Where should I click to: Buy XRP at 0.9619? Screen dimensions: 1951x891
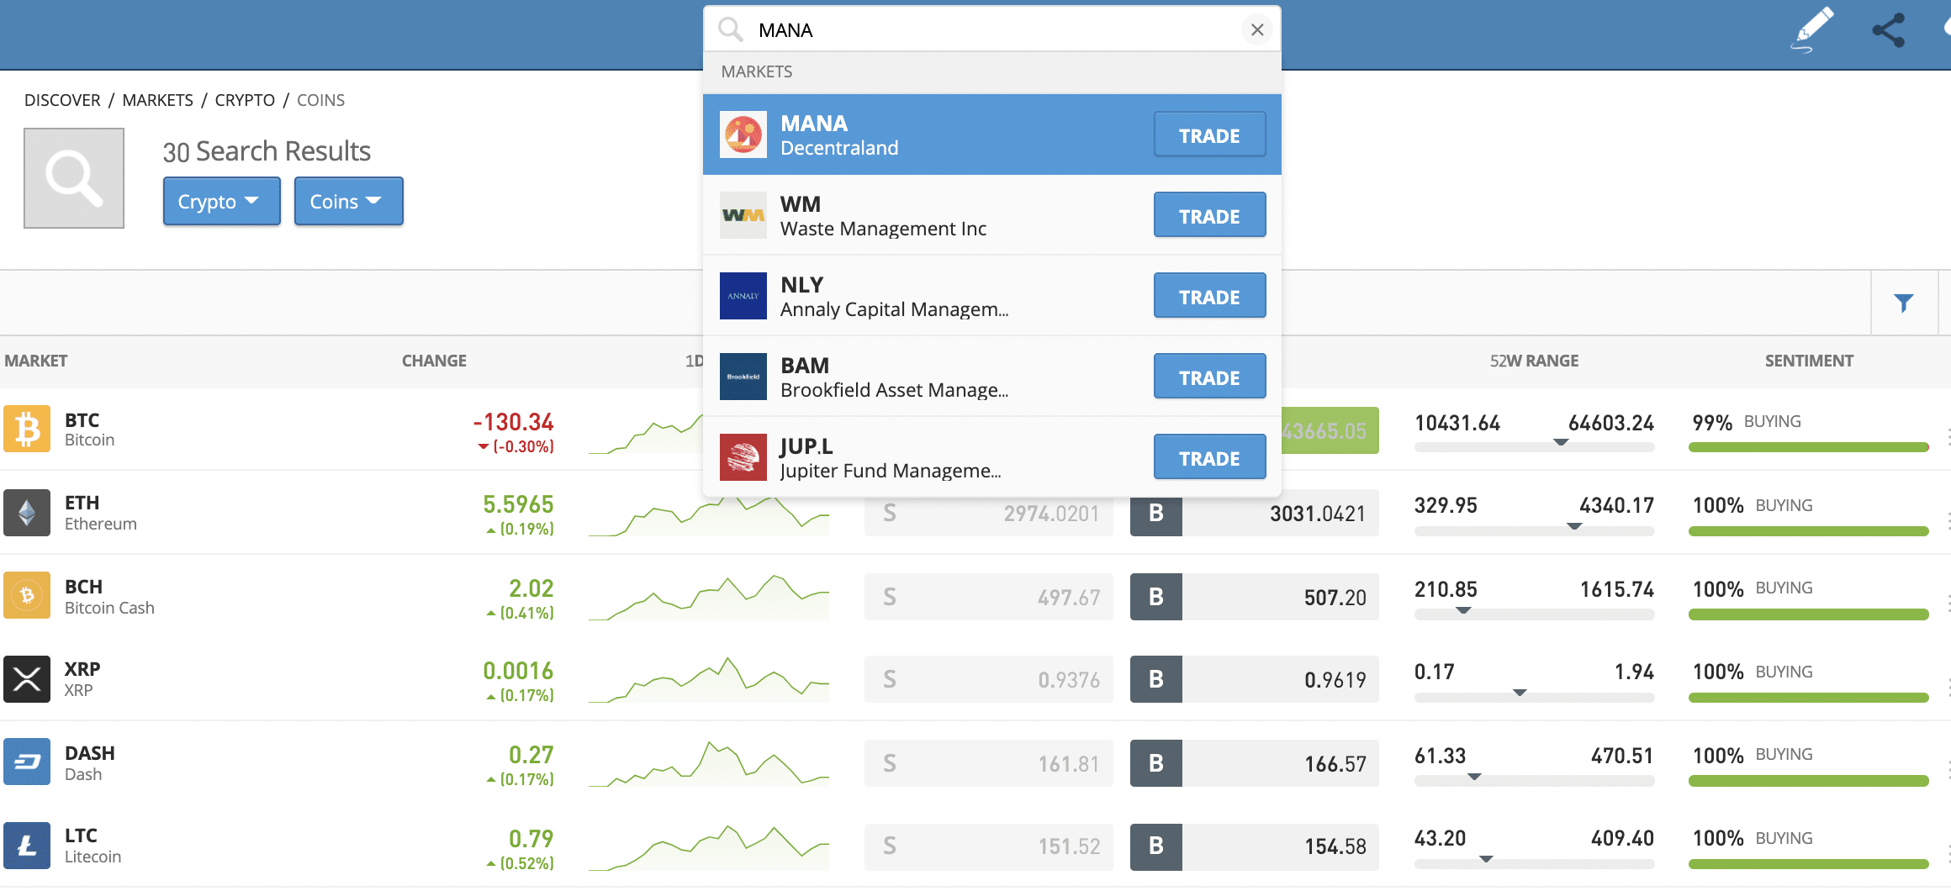pyautogui.click(x=1255, y=679)
